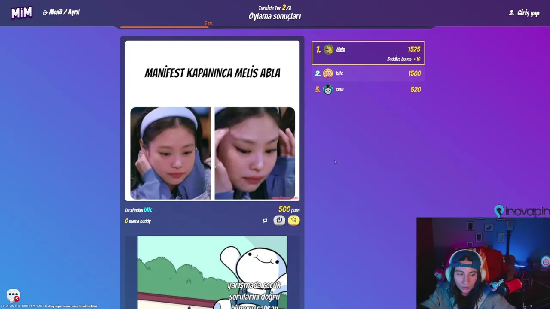Select player Melo in the leaderboard

click(368, 53)
